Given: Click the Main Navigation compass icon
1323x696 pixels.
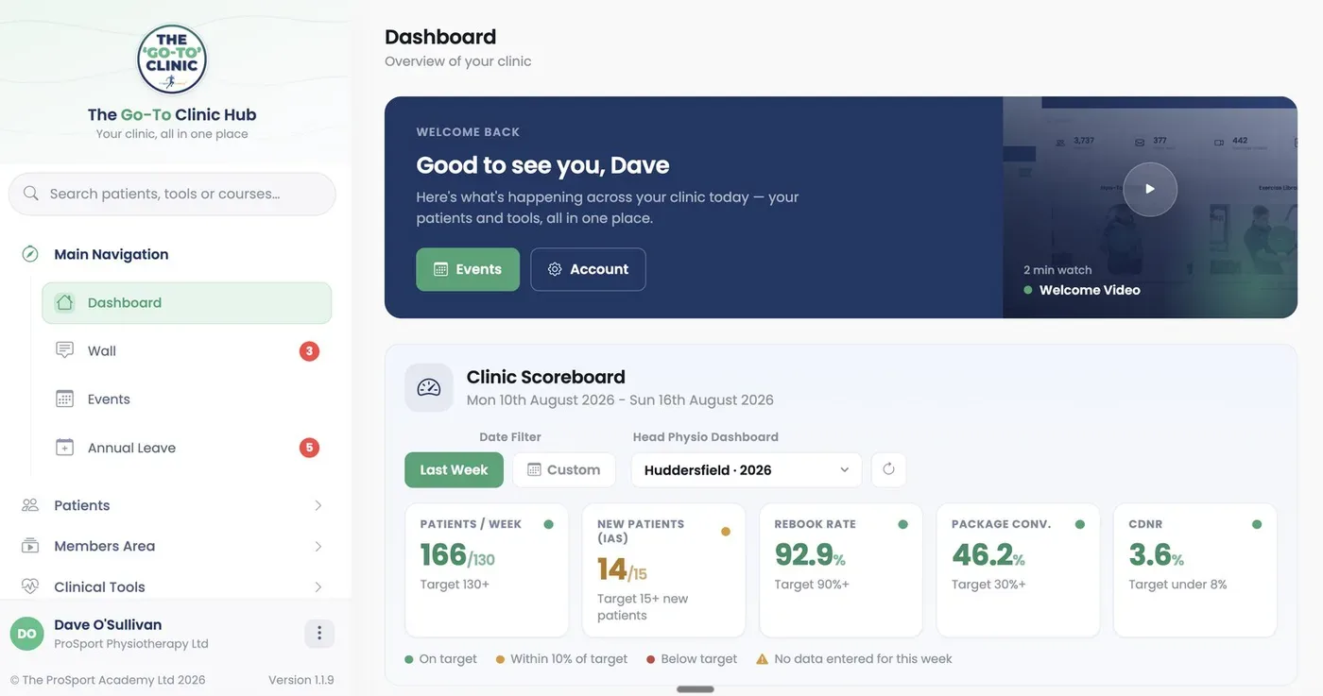Looking at the screenshot, I should tap(30, 254).
